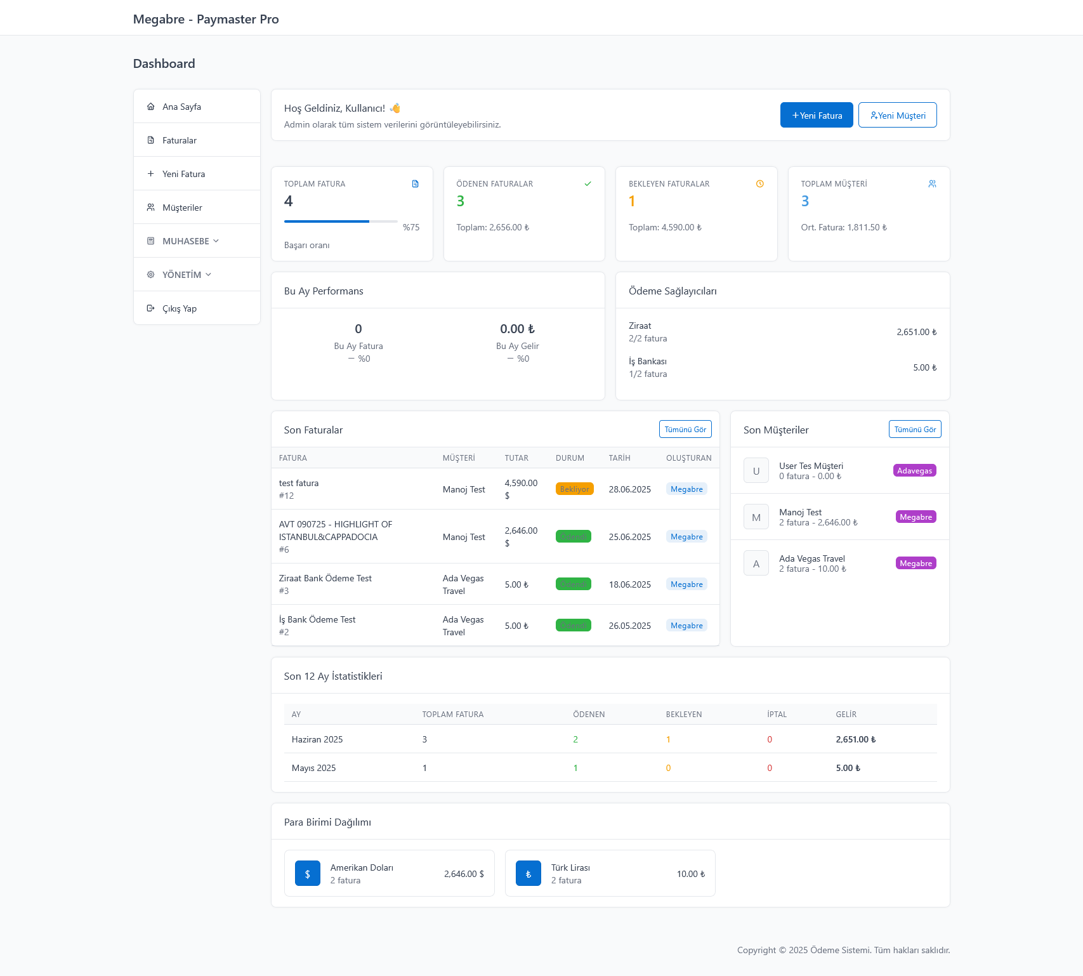This screenshot has height=976, width=1083.
Task: Go to Müşteriler in the sidebar
Action: point(182,208)
